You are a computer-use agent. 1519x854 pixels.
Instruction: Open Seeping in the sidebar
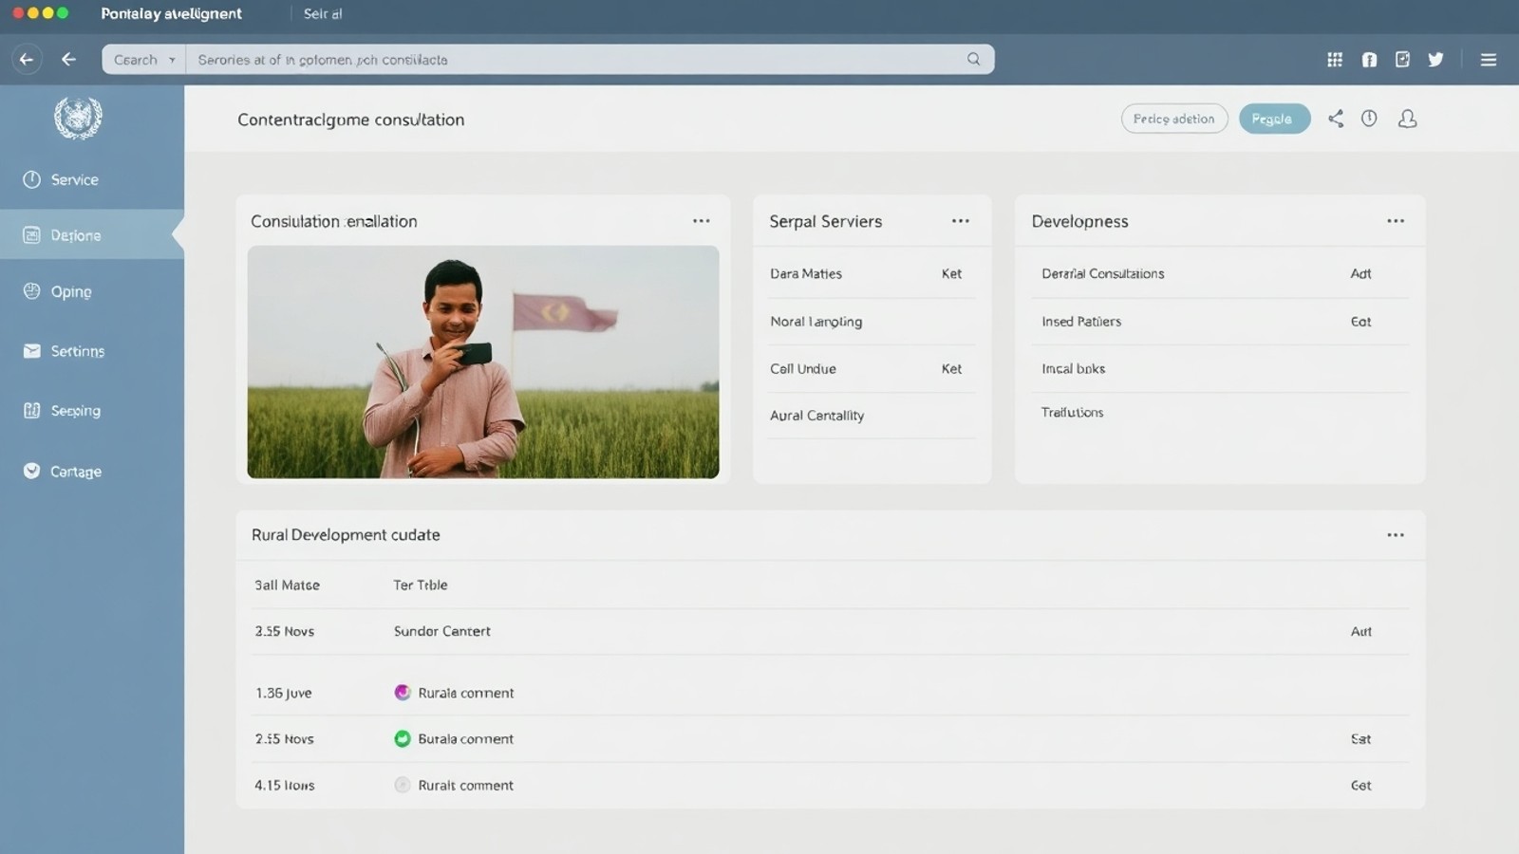[92, 410]
